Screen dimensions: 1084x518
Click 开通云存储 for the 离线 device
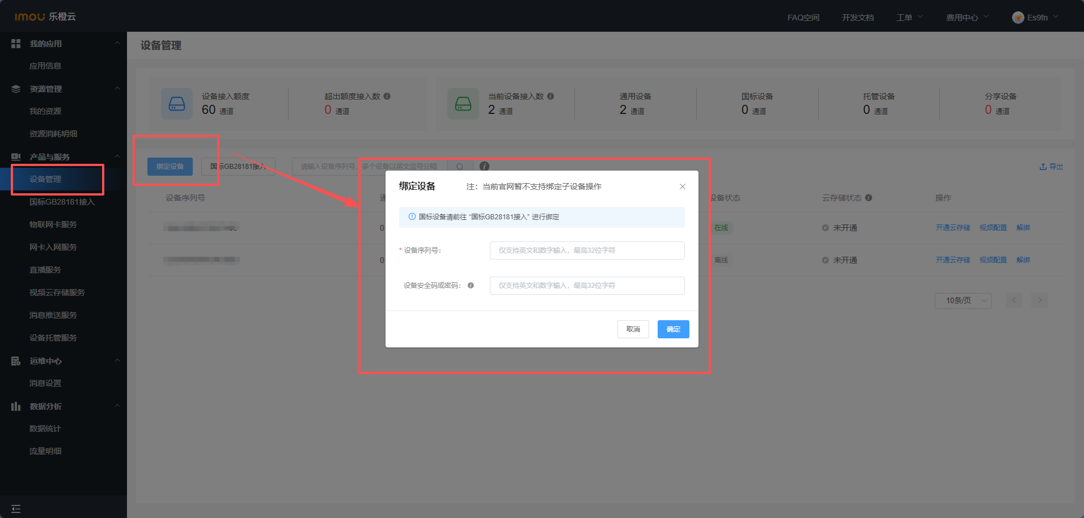[x=953, y=260]
